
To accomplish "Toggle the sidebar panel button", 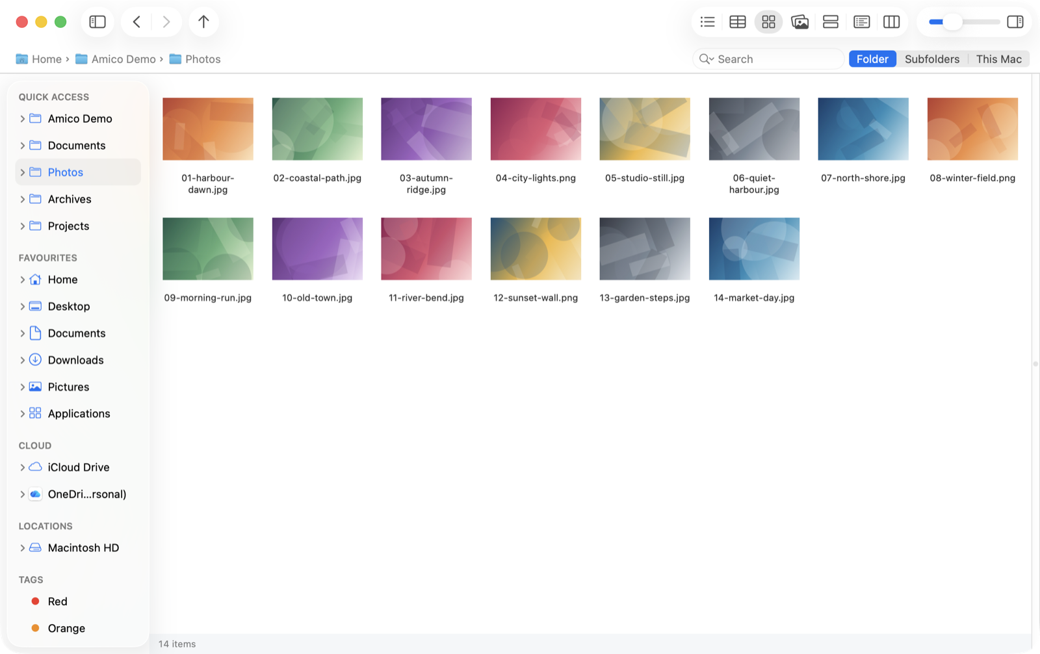I will click(x=97, y=22).
